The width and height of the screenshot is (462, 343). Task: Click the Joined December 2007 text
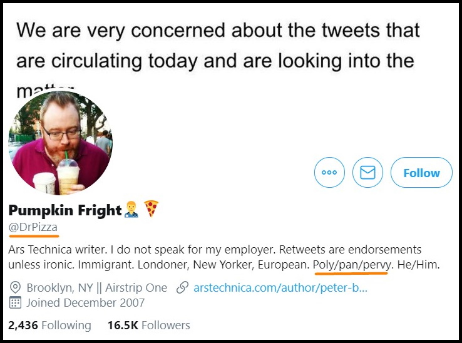[86, 303]
